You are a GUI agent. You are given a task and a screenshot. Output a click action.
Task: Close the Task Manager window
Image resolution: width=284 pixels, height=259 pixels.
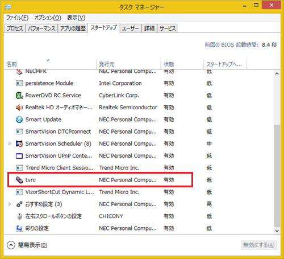pos(272,5)
